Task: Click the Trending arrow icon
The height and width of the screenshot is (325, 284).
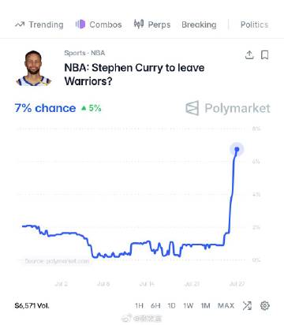Action: [20, 24]
